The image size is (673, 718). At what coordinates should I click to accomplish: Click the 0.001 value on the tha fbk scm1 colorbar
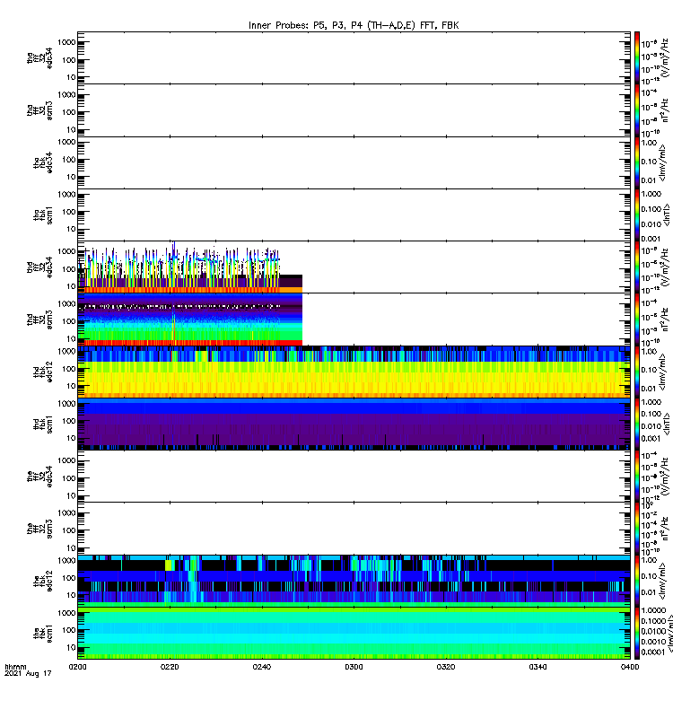coord(651,239)
